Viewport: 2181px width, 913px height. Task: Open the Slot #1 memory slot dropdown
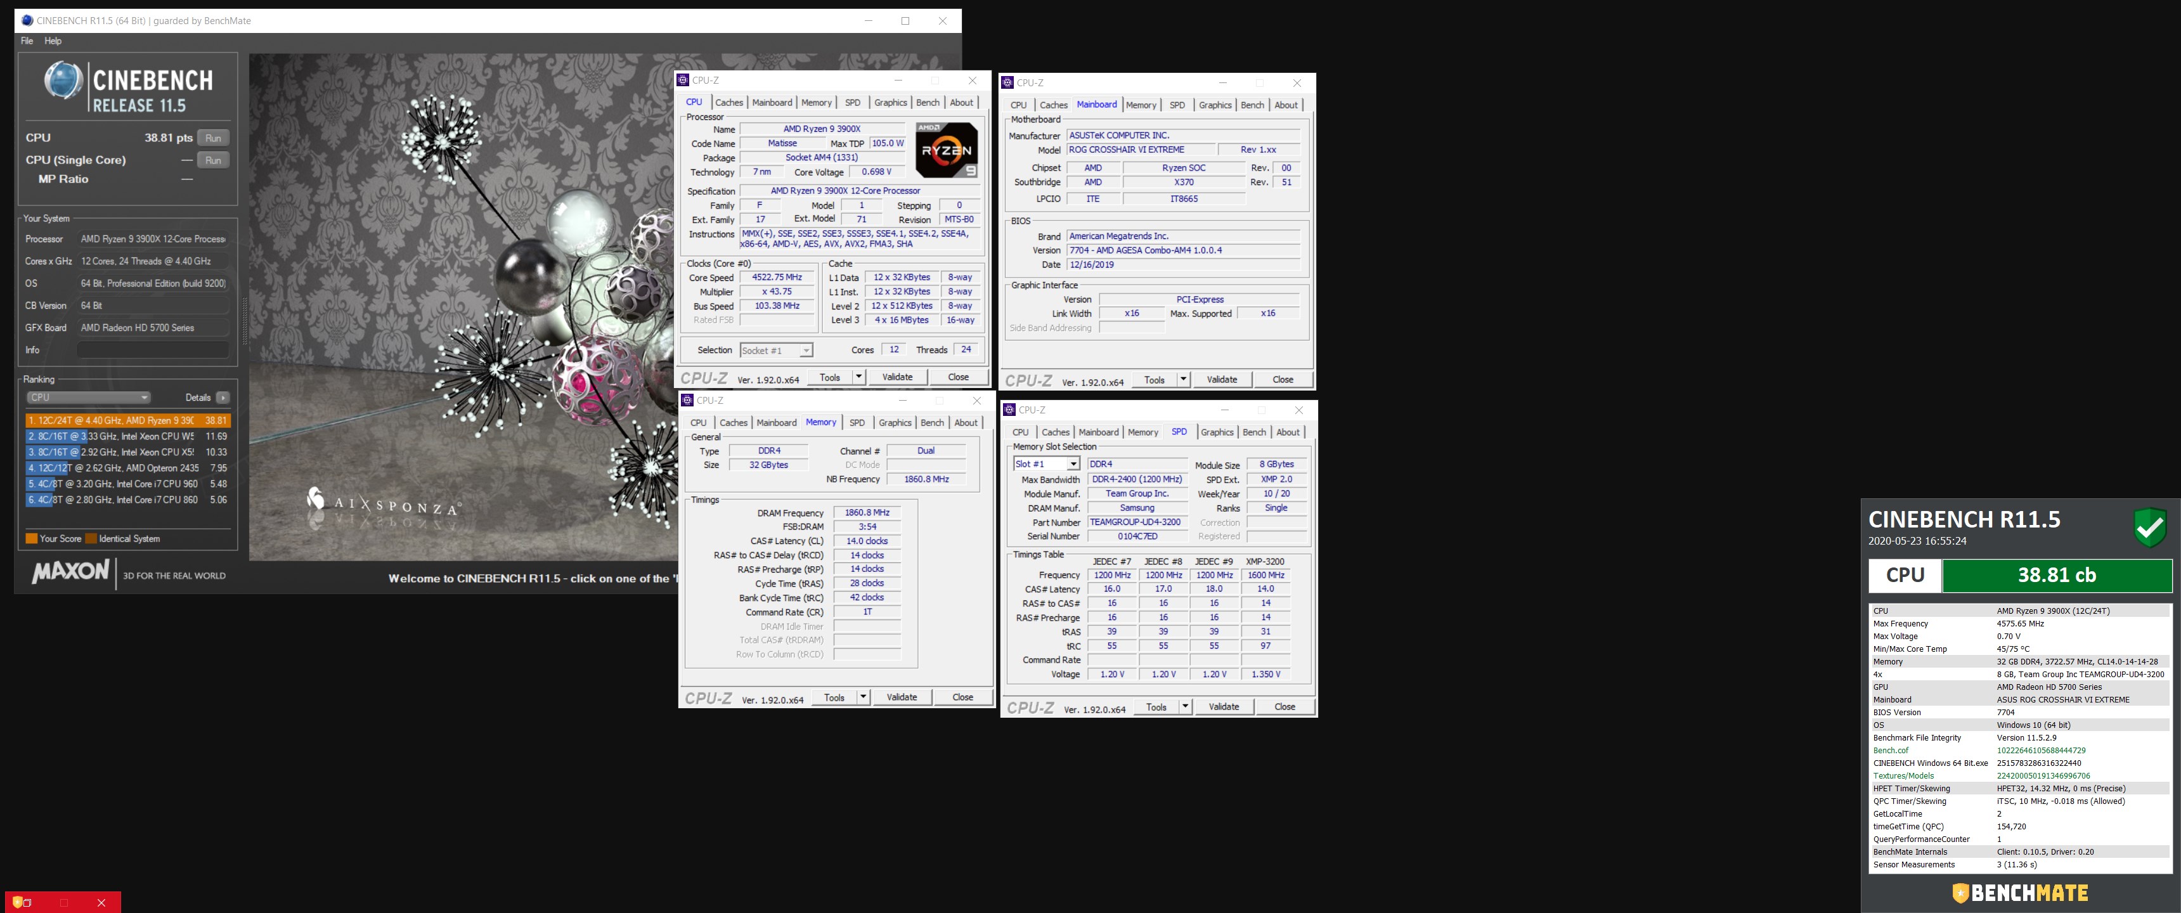click(1047, 464)
